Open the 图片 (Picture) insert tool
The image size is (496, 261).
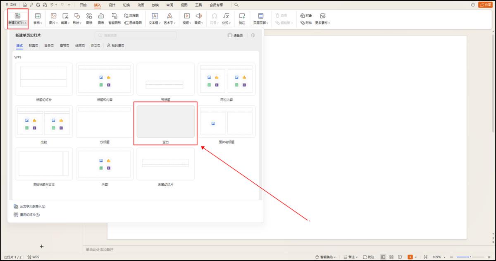coord(53,16)
